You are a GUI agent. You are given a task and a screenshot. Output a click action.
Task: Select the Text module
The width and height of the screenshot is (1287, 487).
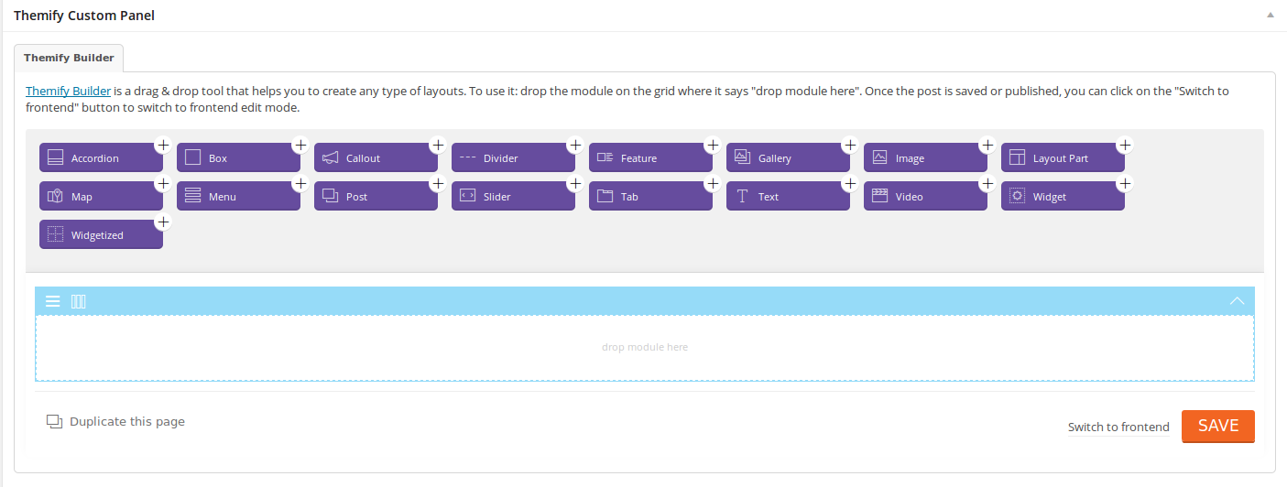[788, 196]
